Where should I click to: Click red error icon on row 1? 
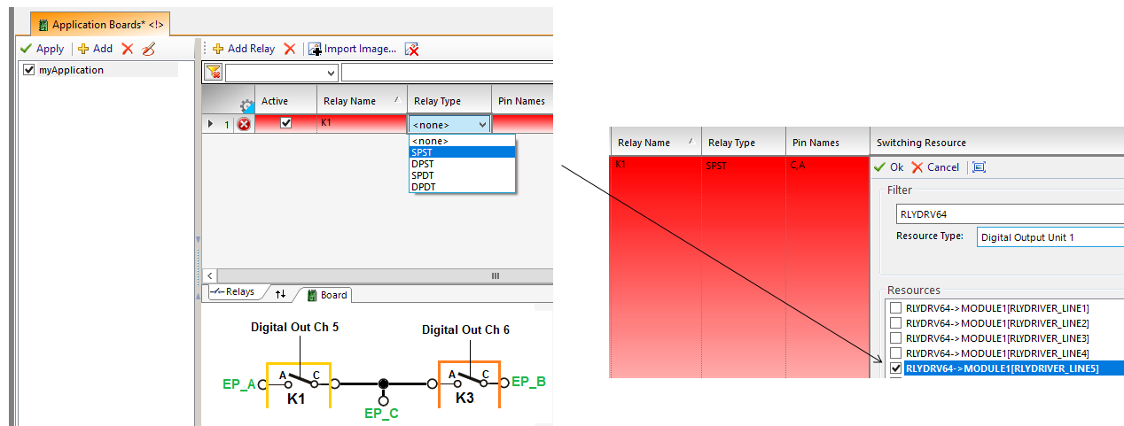click(x=243, y=125)
